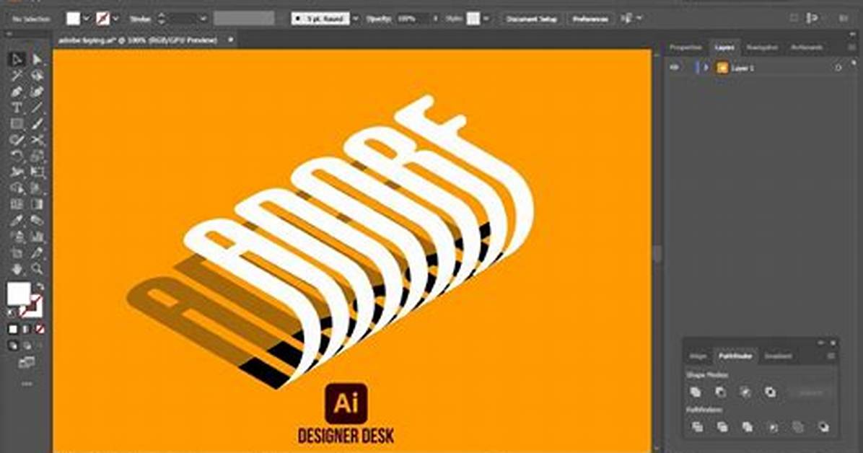The height and width of the screenshot is (453, 863).
Task: Open the align options dropdown after Preferences
Action: point(639,19)
